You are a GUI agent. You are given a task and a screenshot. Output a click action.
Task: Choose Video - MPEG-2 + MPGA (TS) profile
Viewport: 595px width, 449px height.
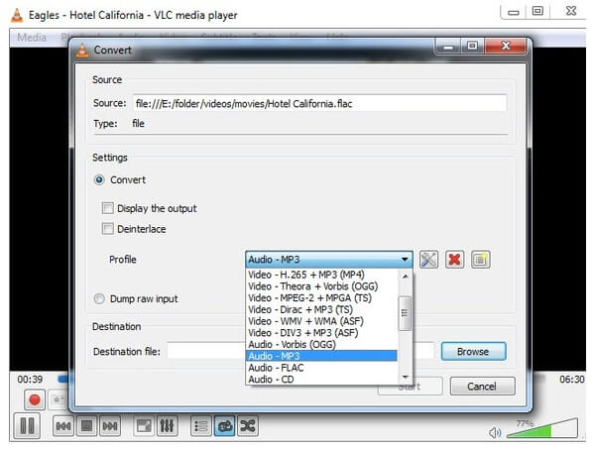pyautogui.click(x=321, y=298)
